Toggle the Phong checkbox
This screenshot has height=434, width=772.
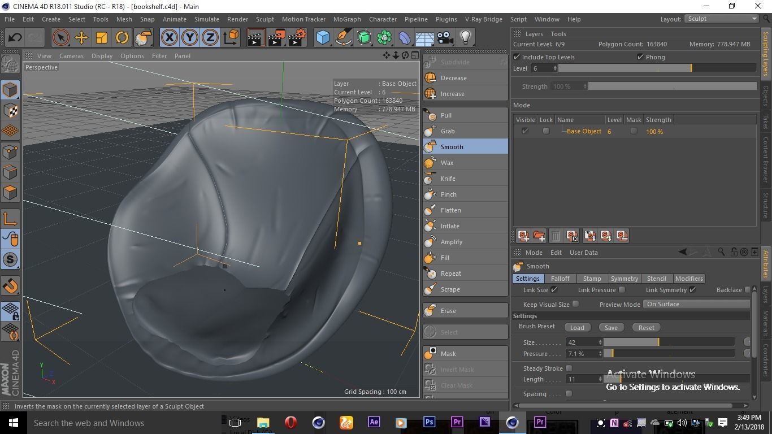(640, 57)
